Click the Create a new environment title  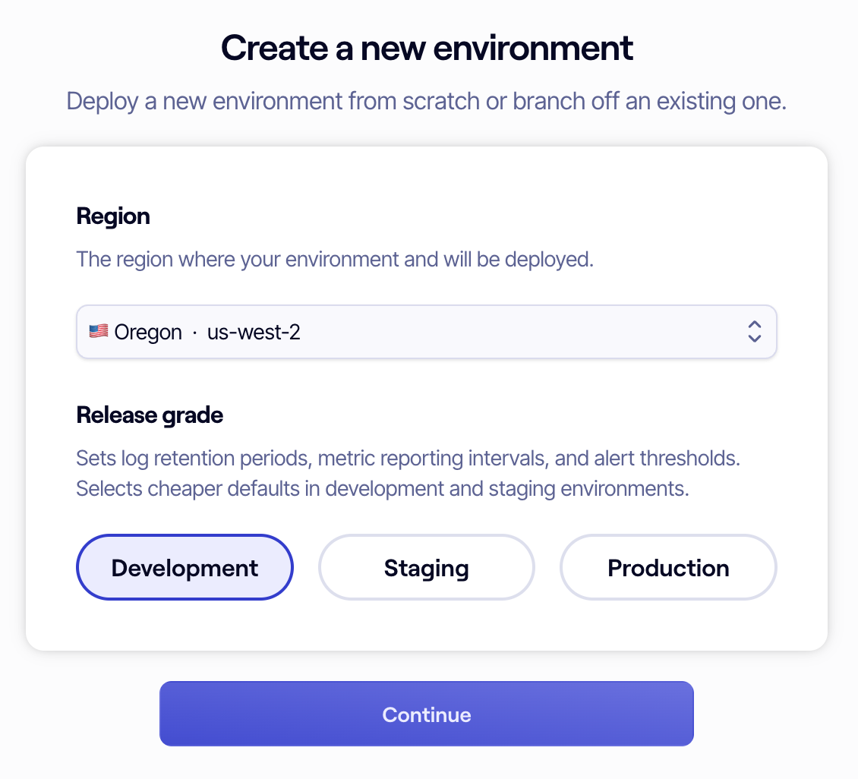(426, 47)
